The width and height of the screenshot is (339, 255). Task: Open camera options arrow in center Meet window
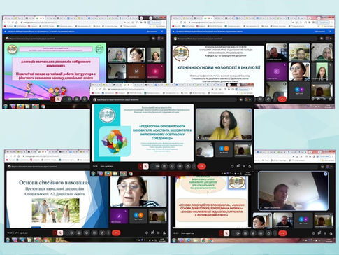point(152,166)
